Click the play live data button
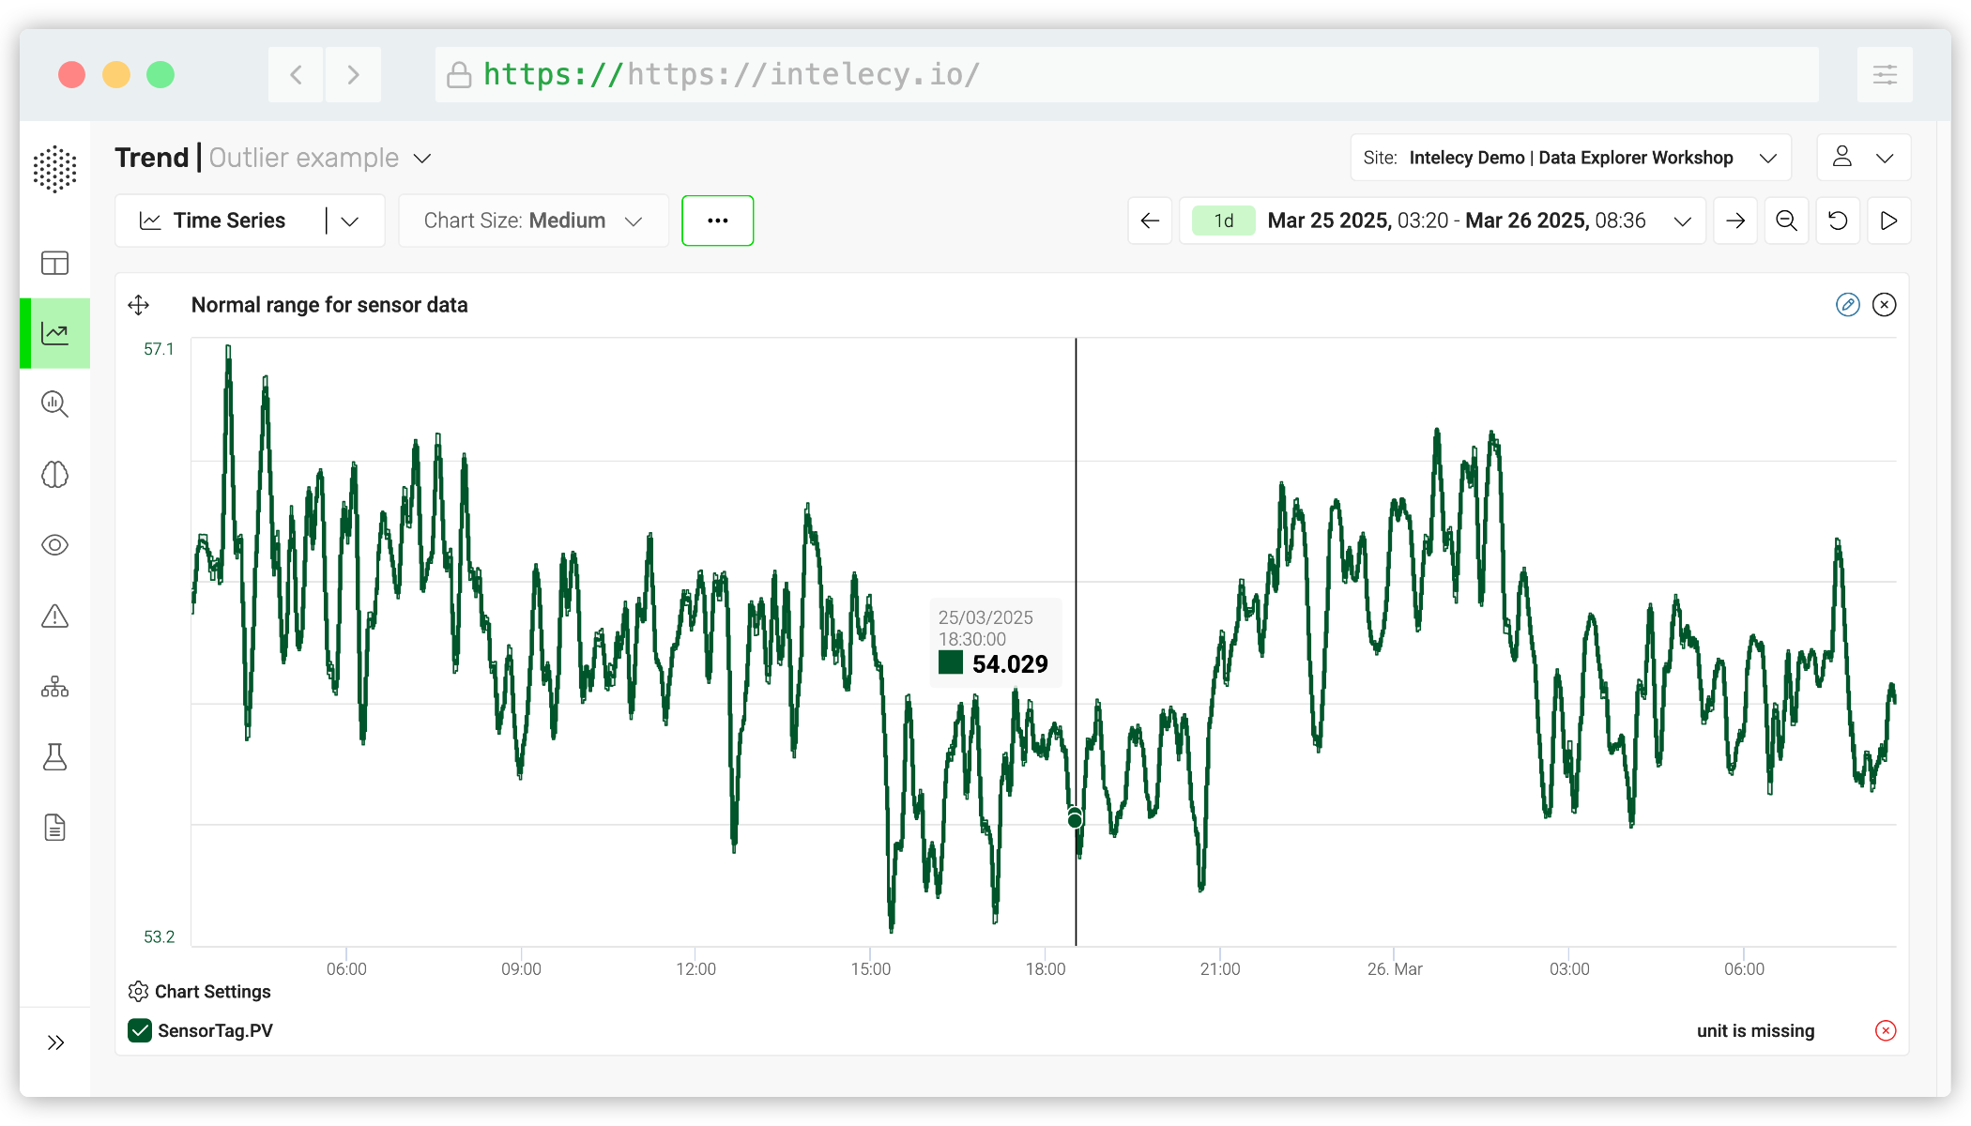The image size is (1971, 1126). point(1888,221)
